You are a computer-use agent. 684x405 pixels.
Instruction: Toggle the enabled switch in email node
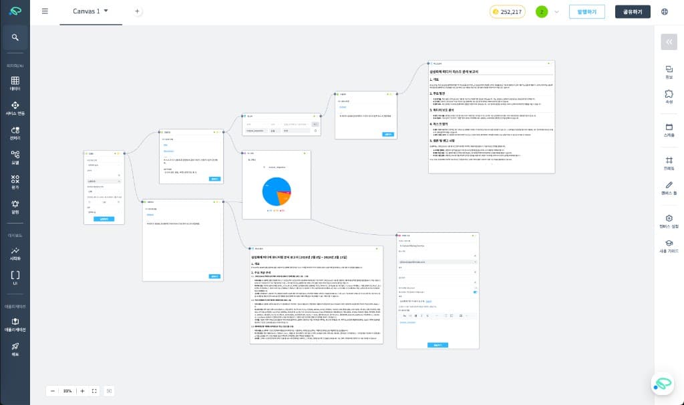476,292
